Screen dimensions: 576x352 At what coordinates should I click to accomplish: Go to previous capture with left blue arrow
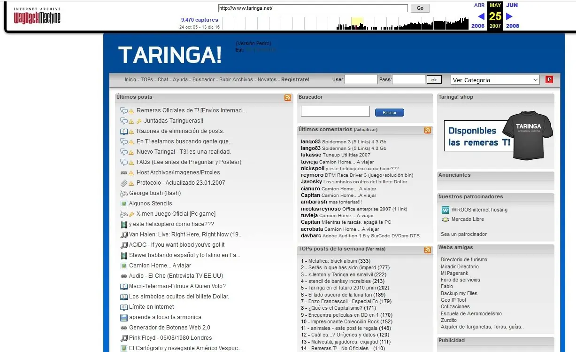click(x=481, y=16)
